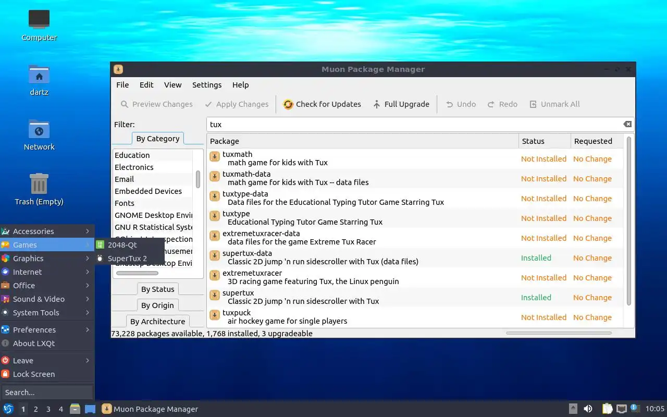Click the Unmark All toolbar button
This screenshot has width=667, height=417.
tap(554, 104)
